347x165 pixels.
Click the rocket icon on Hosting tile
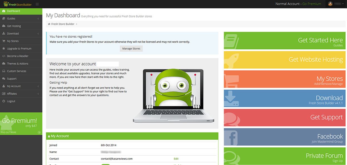click(x=232, y=60)
